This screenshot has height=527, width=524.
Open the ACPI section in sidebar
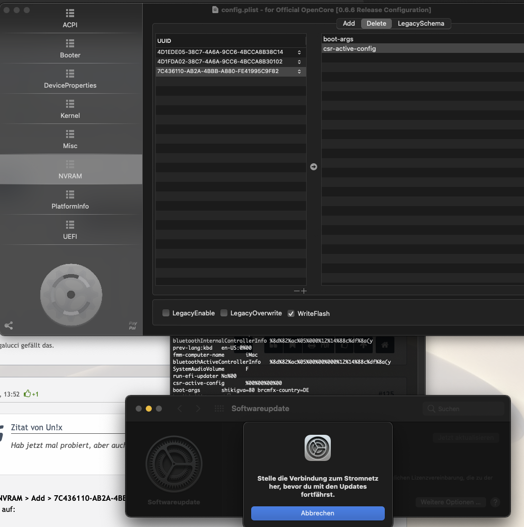[70, 19]
